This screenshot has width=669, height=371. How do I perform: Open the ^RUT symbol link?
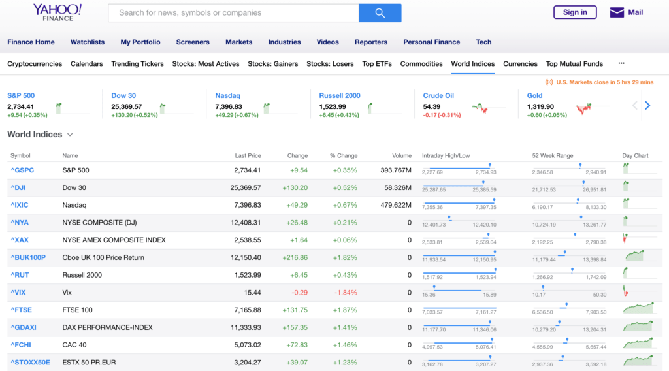tap(20, 275)
